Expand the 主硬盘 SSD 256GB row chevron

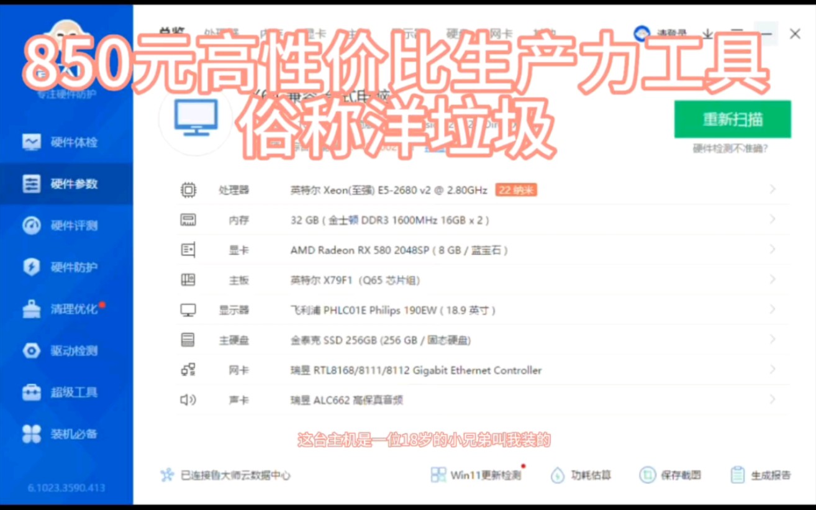pos(773,339)
